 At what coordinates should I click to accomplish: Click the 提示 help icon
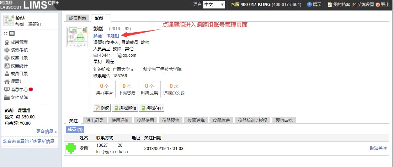(x=314, y=5)
